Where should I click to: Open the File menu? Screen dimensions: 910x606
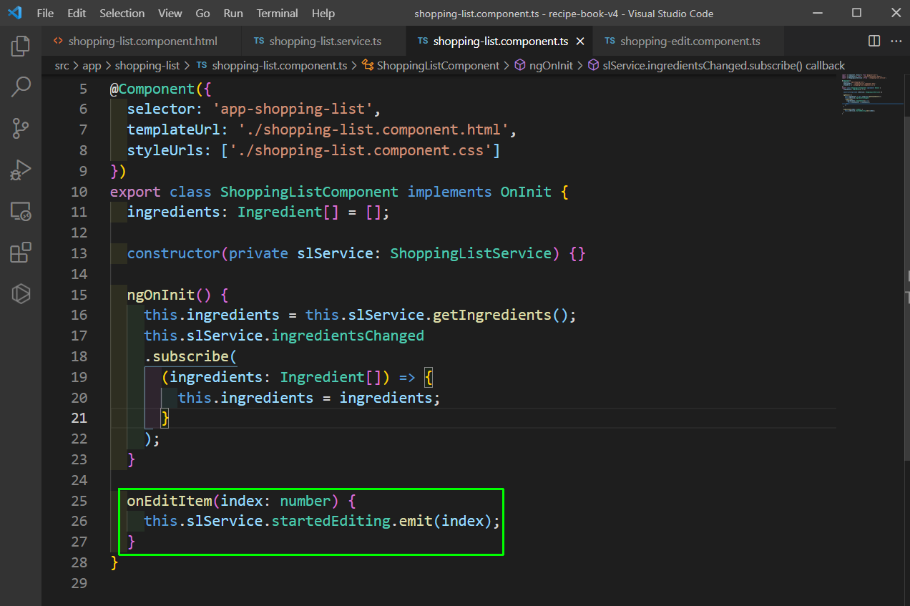pos(45,13)
